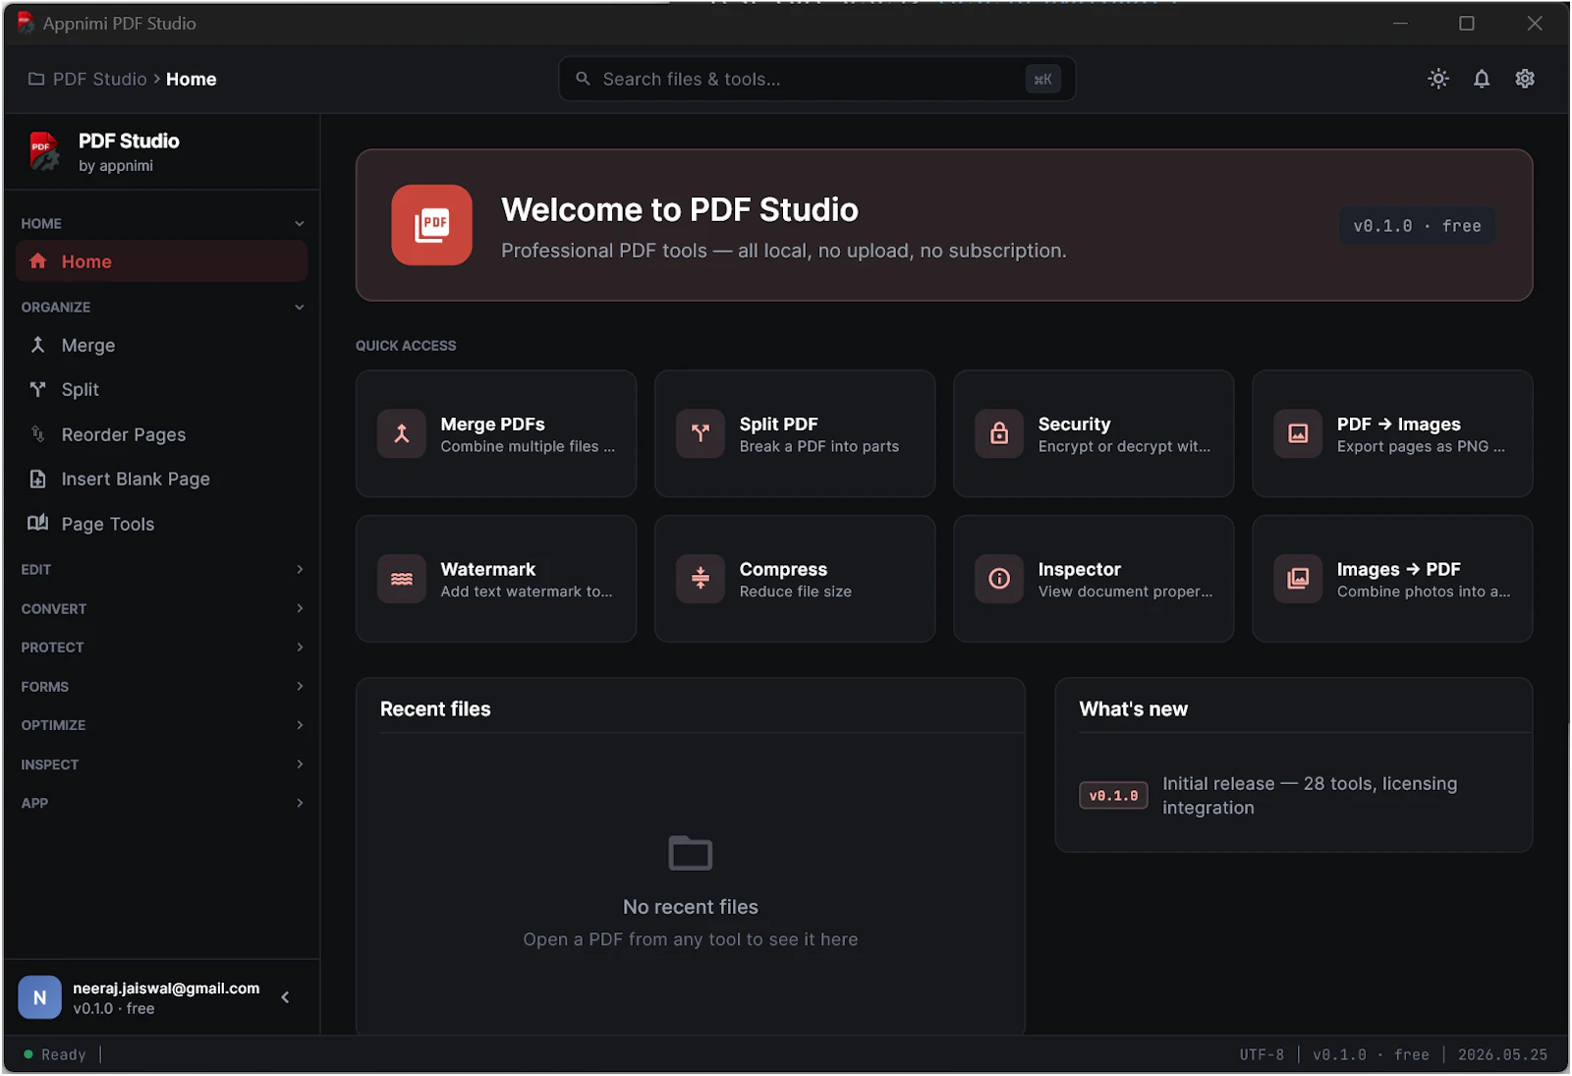This screenshot has height=1076, width=1572.
Task: Click the Page Tools sidebar icon
Action: 37,523
